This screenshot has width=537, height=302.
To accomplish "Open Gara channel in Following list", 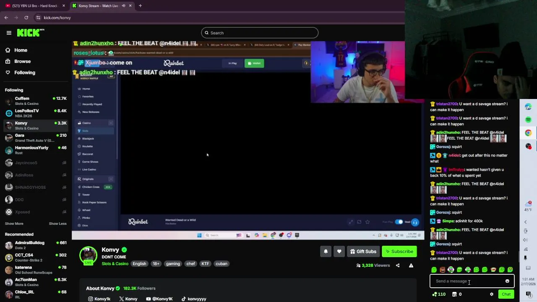I will [x=36, y=138].
